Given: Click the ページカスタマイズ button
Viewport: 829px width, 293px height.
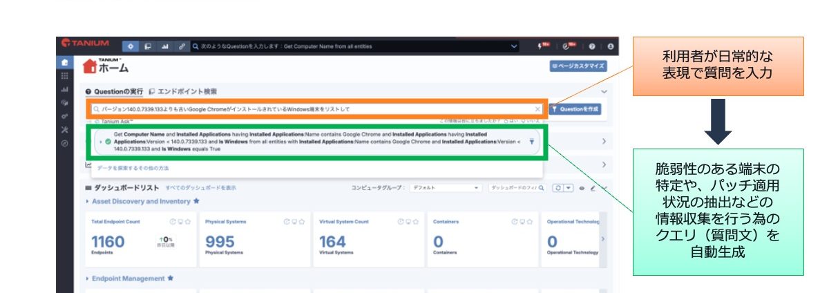Looking at the screenshot, I should click(578, 66).
